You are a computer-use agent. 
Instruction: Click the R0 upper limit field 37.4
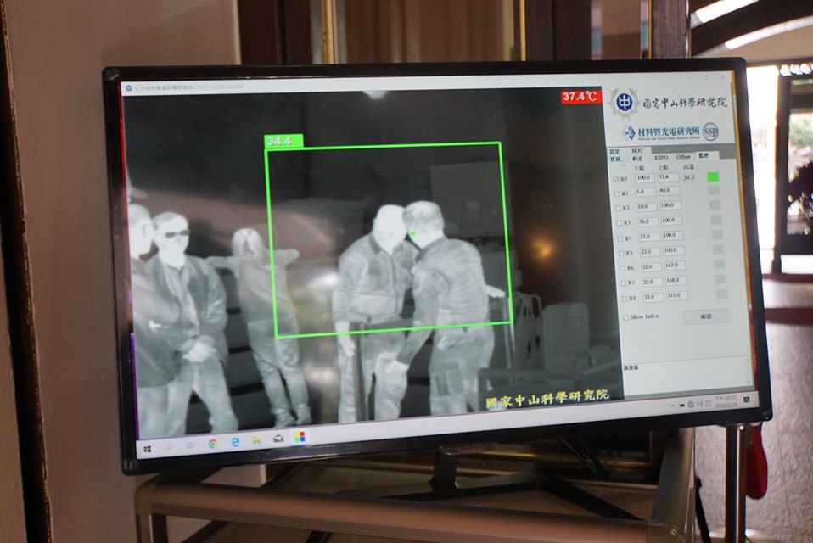point(668,177)
